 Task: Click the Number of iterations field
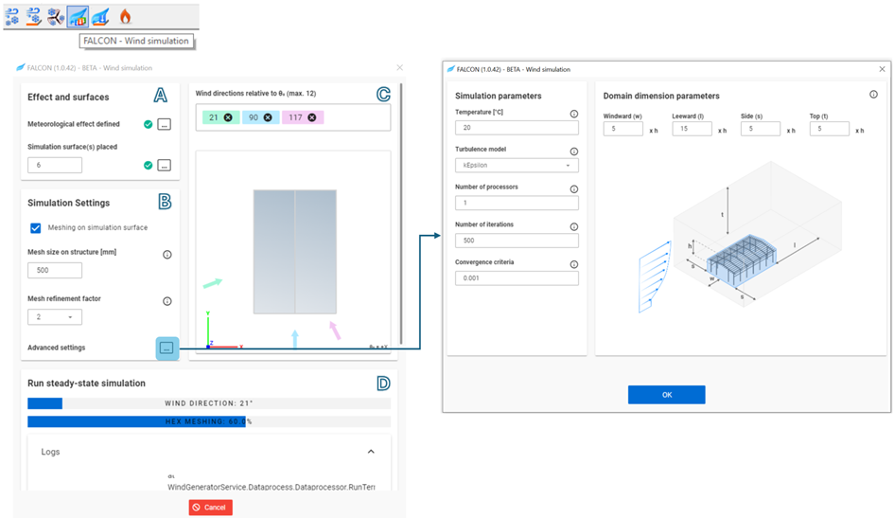pos(517,241)
